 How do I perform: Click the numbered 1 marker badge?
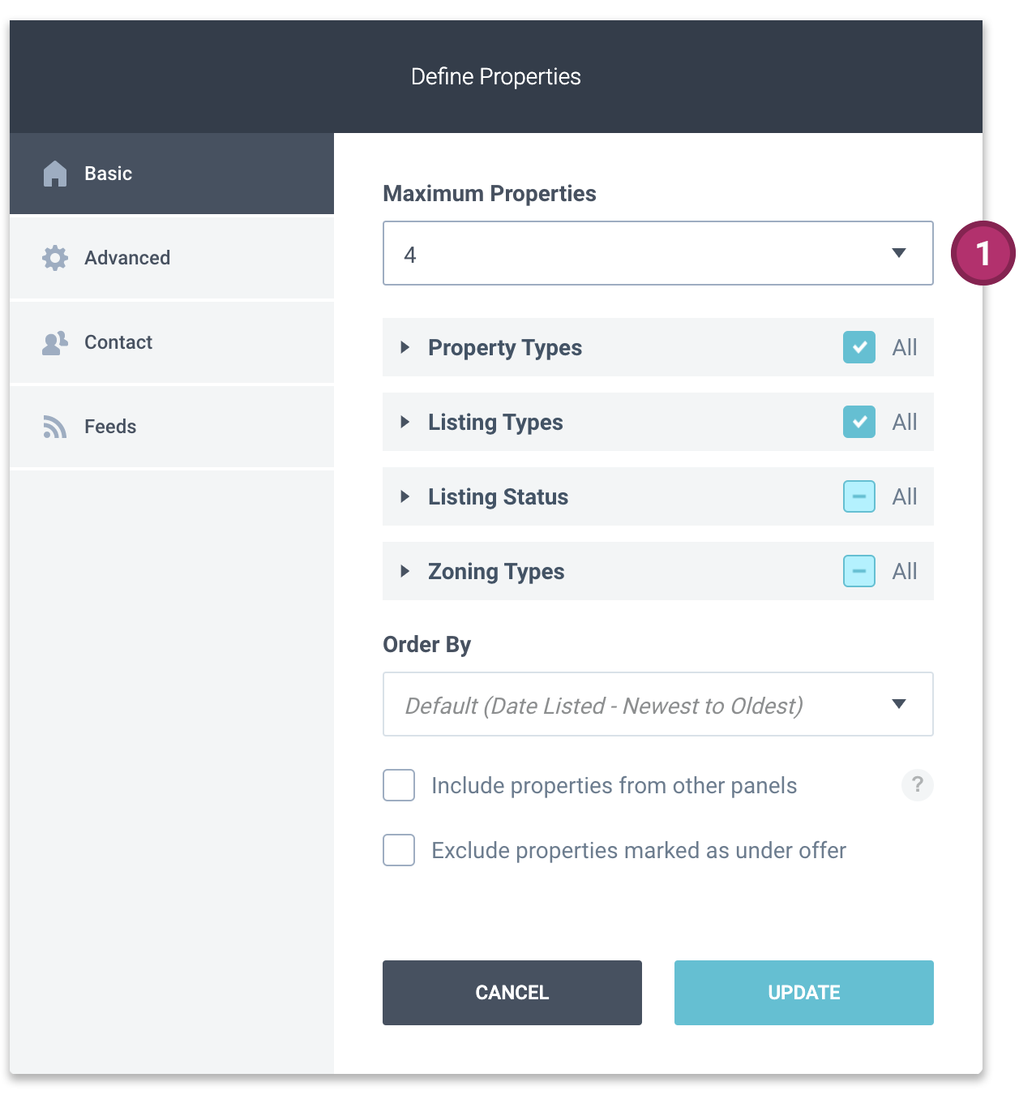tap(983, 253)
